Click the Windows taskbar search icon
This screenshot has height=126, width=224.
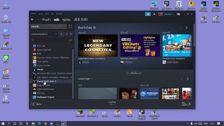click(9, 124)
